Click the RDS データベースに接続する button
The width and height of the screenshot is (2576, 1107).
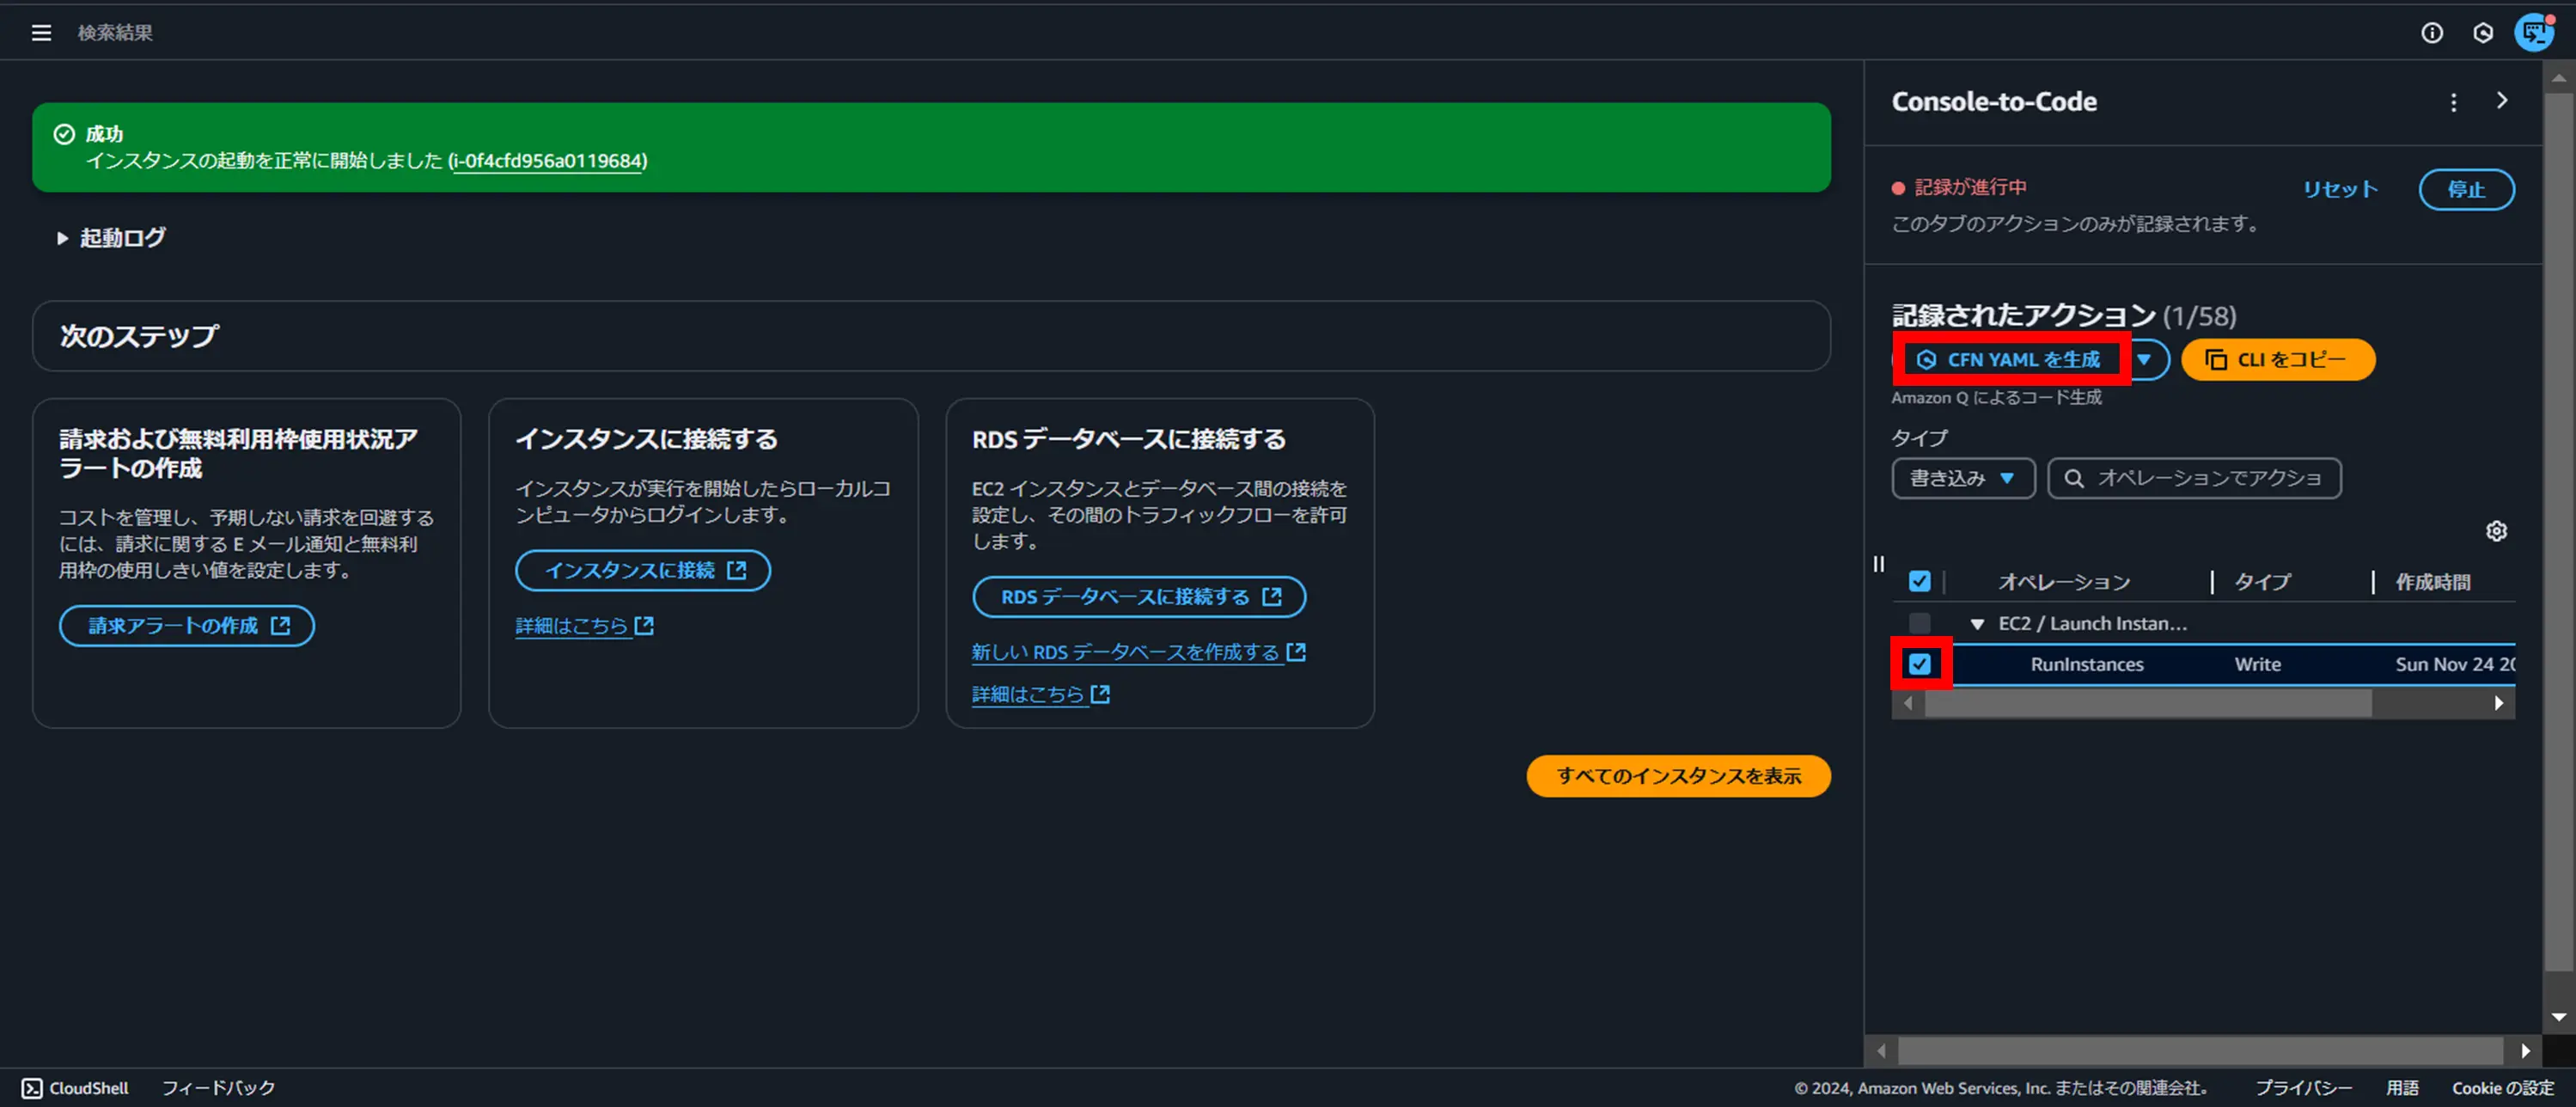(x=1139, y=597)
